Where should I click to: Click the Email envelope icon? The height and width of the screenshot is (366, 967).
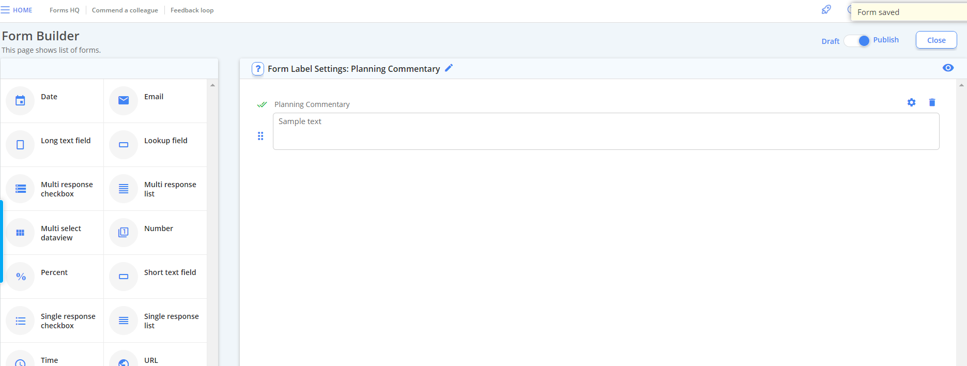124,100
